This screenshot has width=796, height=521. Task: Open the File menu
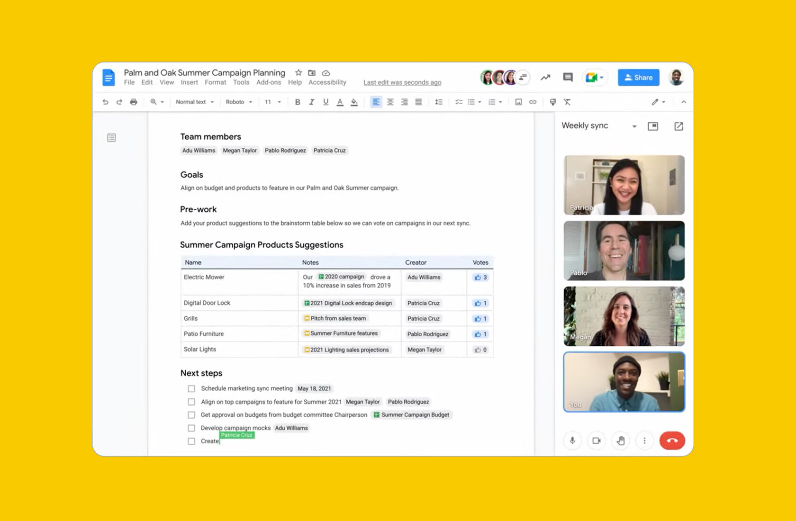(x=129, y=82)
